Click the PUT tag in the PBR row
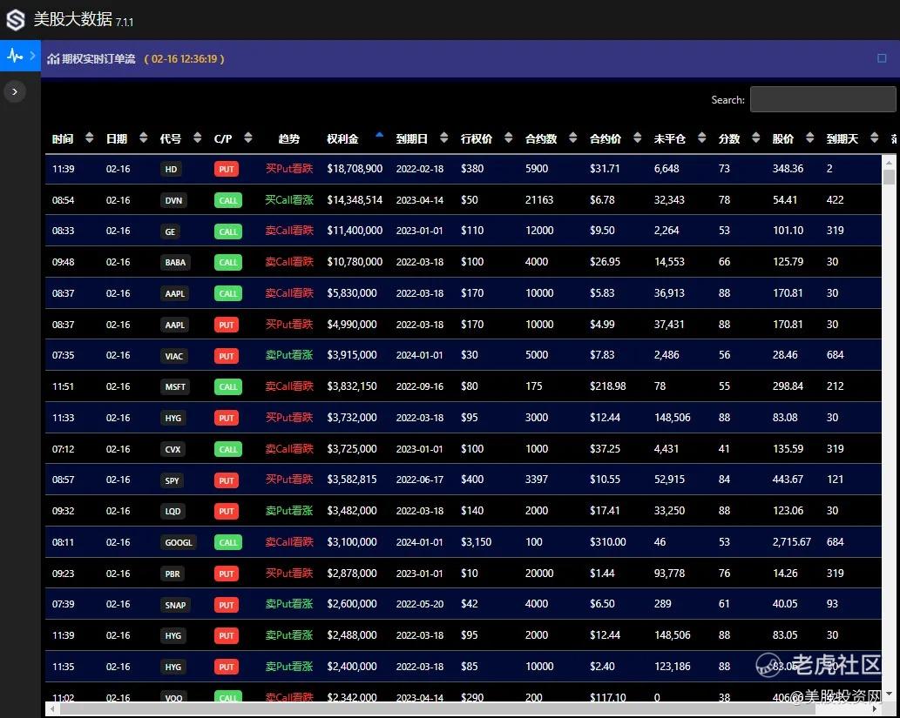This screenshot has width=900, height=718. point(227,574)
